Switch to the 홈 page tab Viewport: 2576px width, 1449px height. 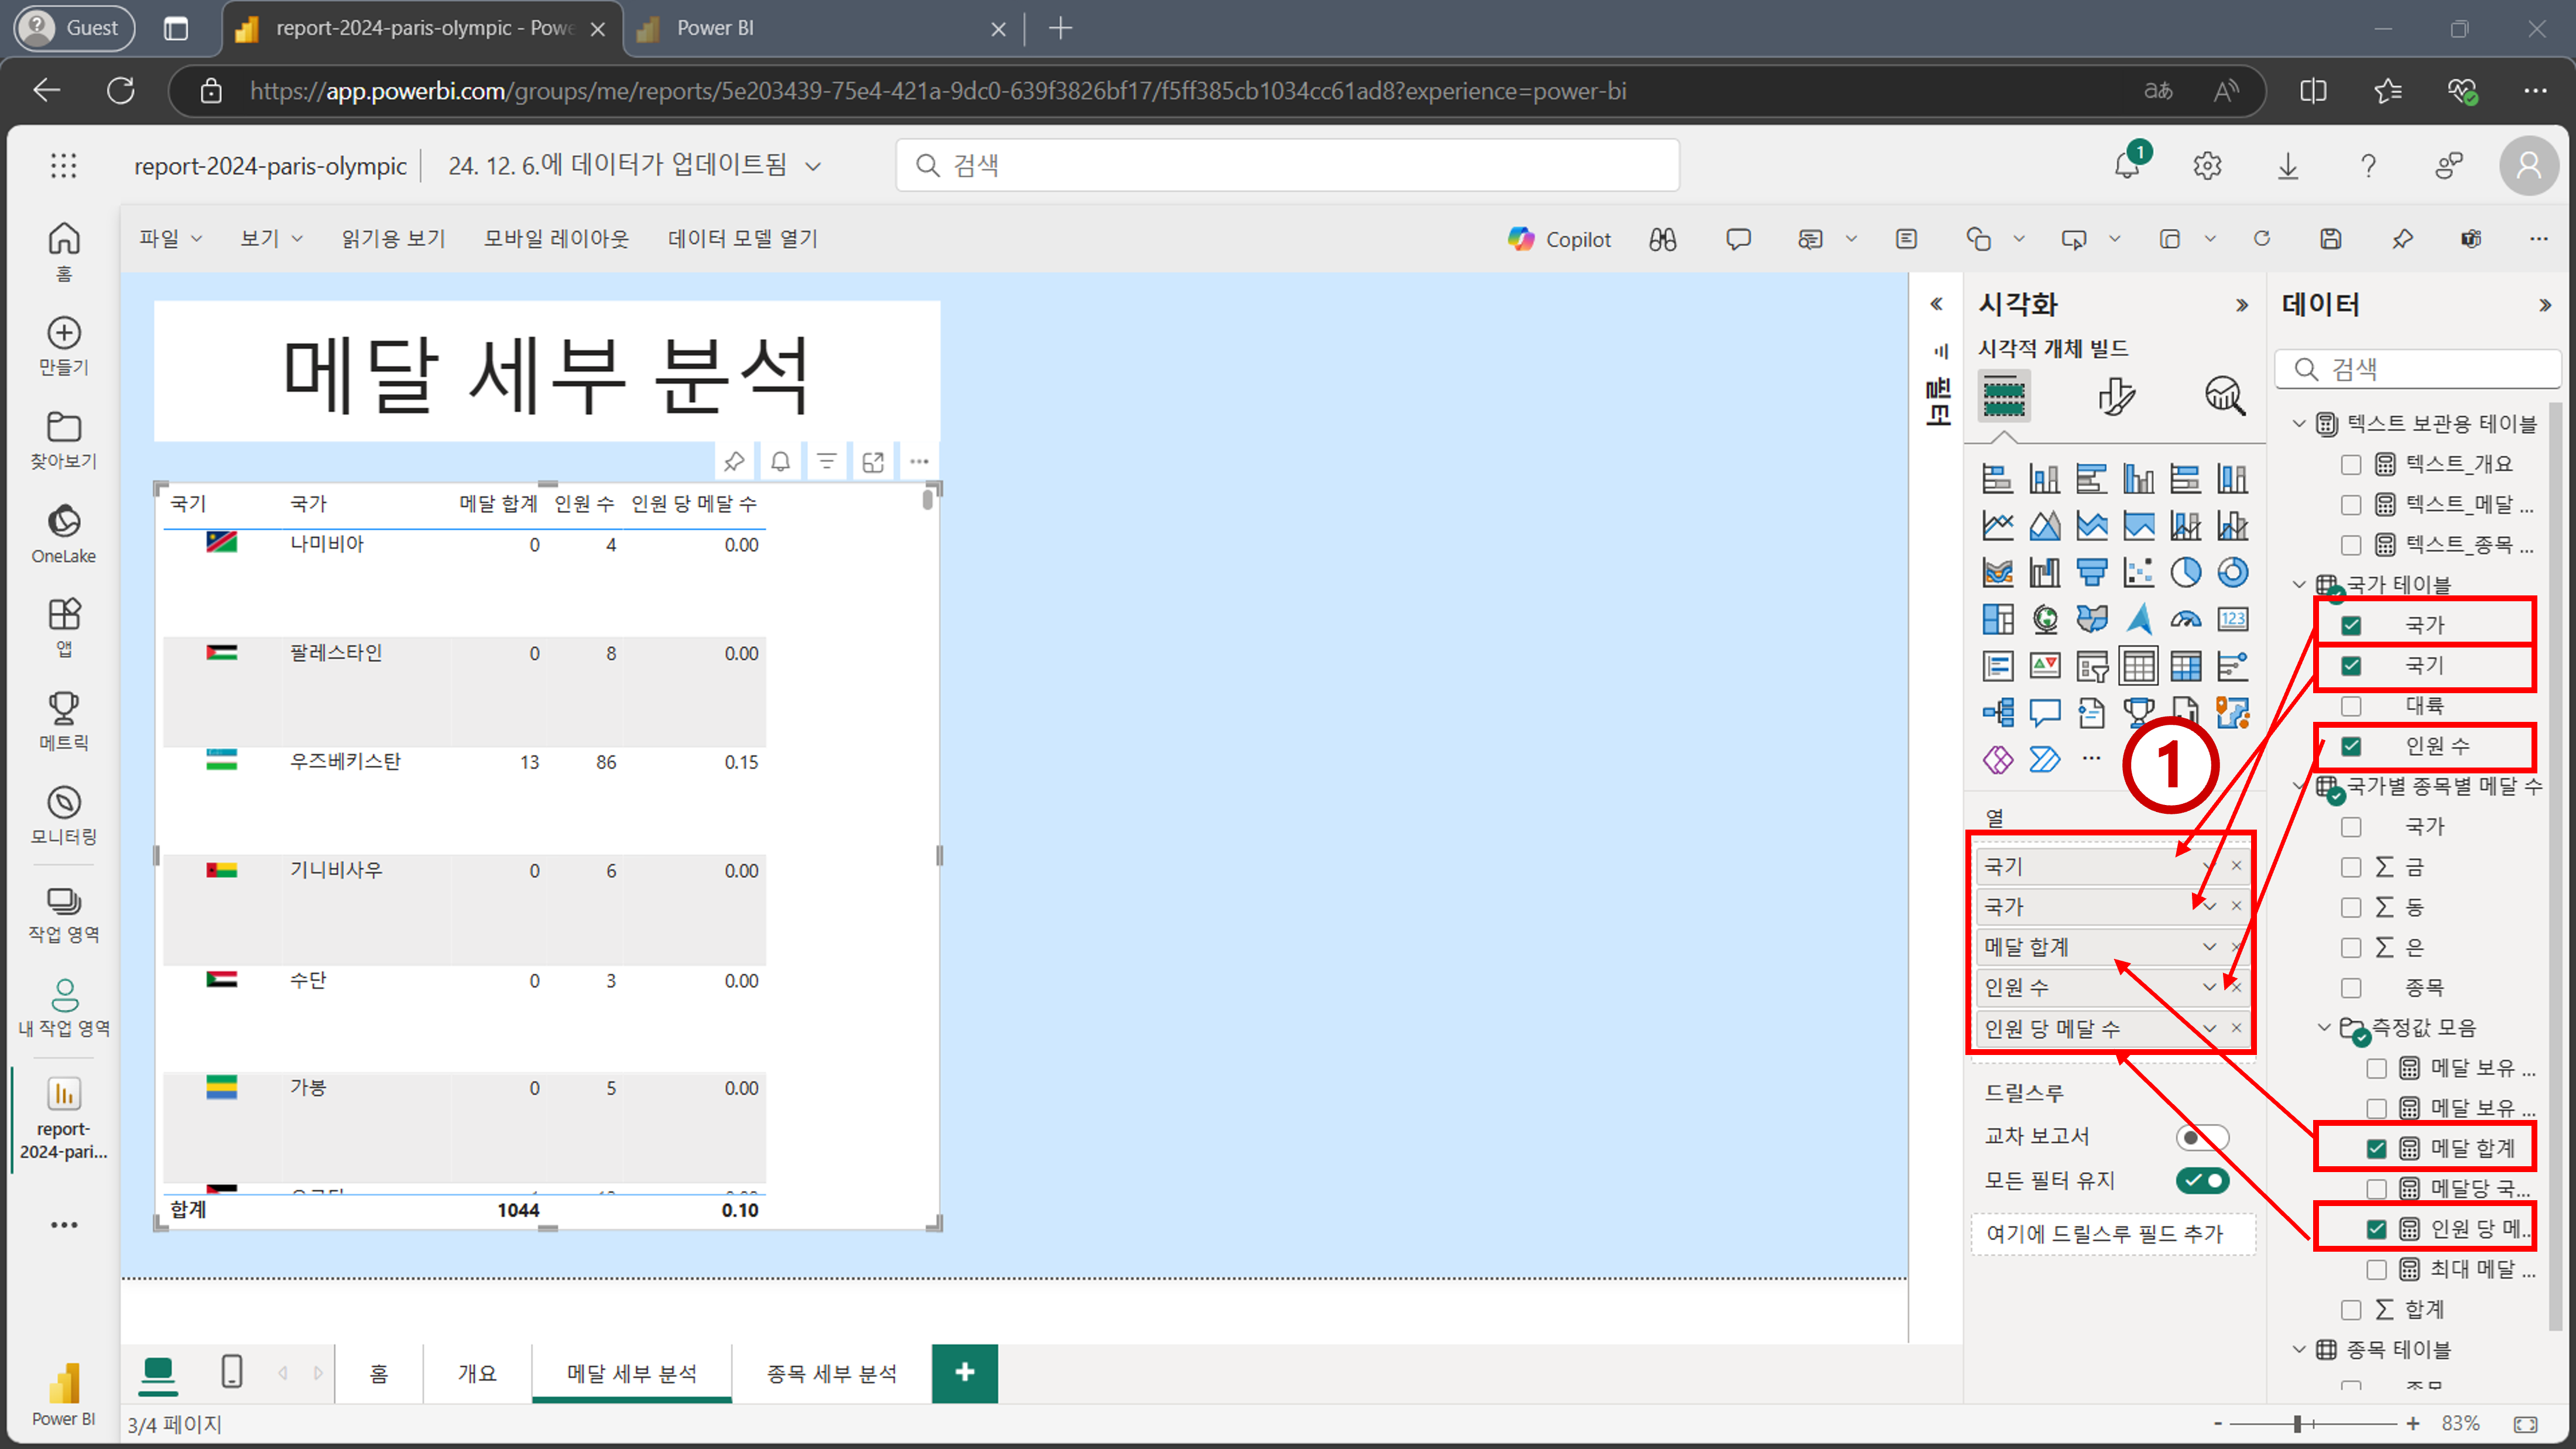tap(378, 1373)
